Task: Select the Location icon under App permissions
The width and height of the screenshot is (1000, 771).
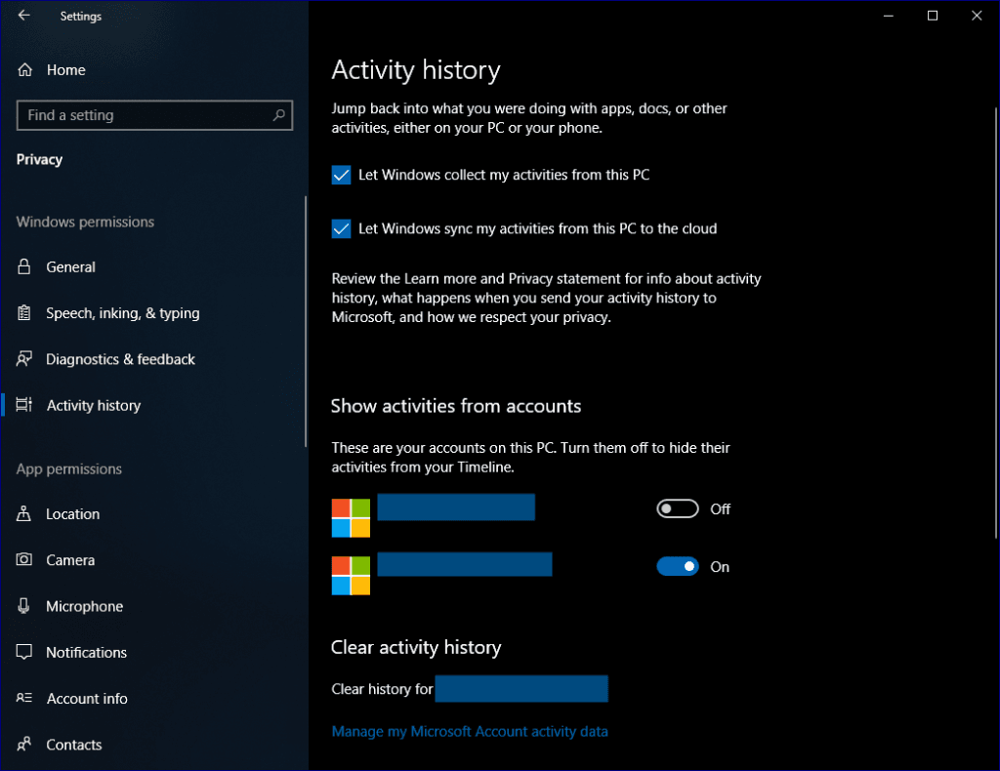Action: pyautogui.click(x=24, y=513)
